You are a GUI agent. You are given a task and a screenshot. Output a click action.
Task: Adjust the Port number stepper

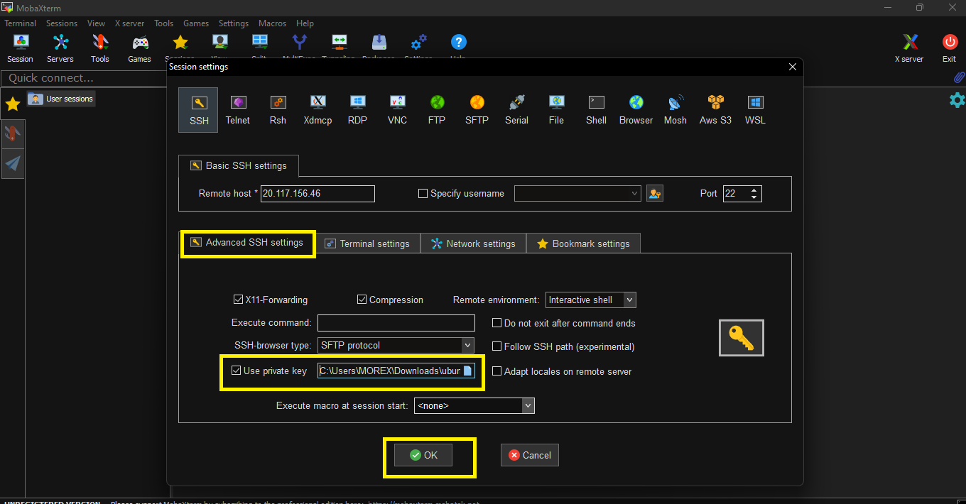[754, 193]
